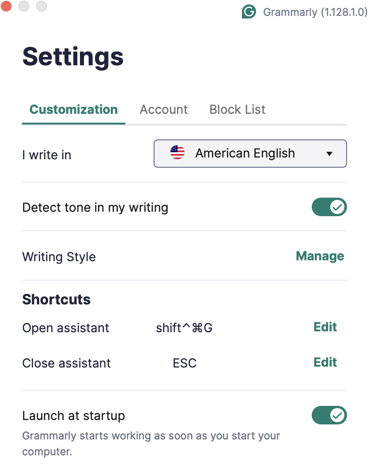The width and height of the screenshot is (370, 465).
Task: Click the dropdown caret beside American English
Action: click(329, 154)
